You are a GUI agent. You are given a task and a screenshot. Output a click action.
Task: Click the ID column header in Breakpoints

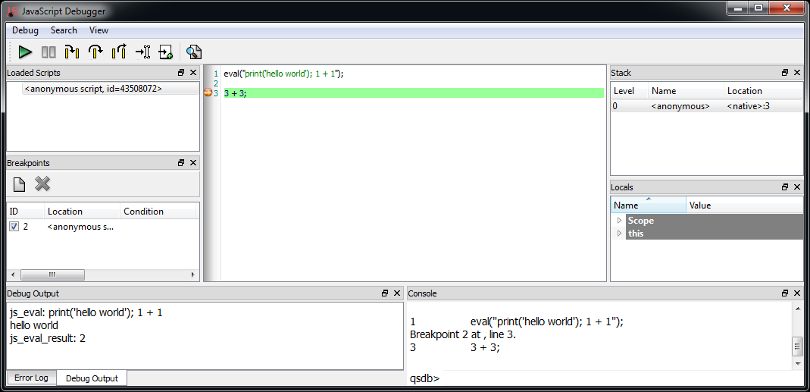[25, 212]
